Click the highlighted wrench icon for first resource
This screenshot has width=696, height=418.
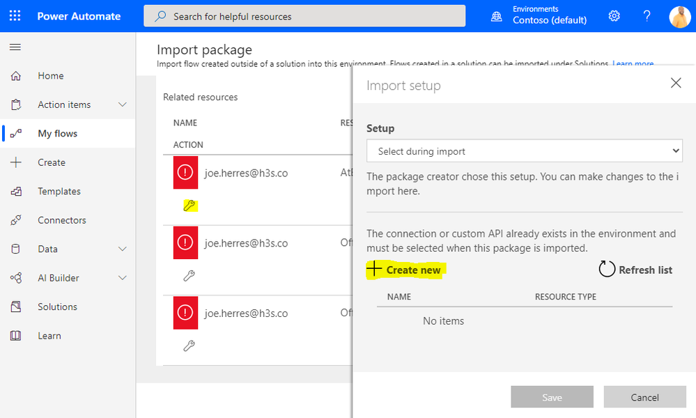tap(189, 206)
